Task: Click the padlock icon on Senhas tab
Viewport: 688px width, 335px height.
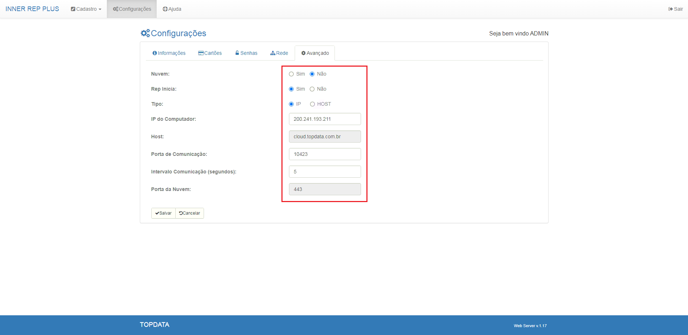Action: coord(237,53)
